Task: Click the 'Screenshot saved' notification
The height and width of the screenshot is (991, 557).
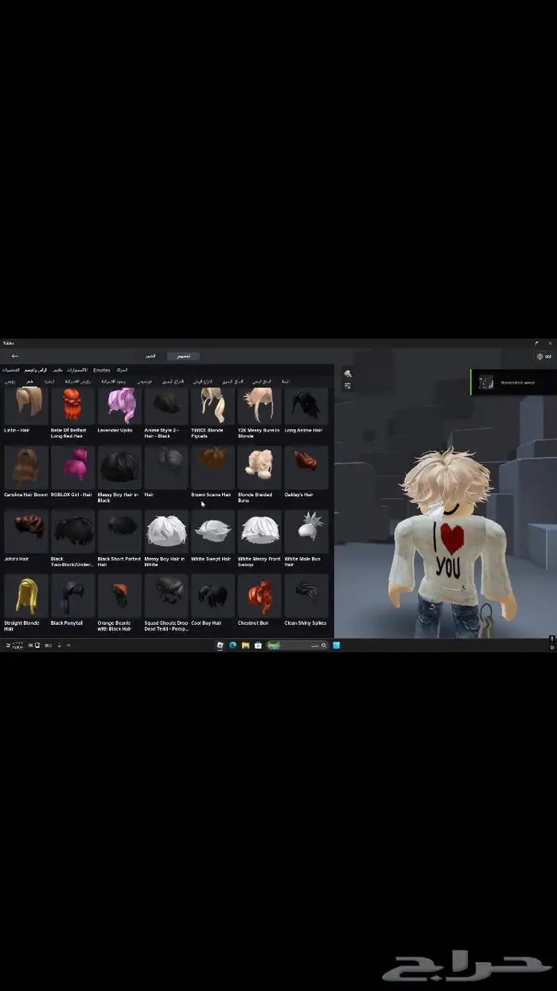Action: 513,382
